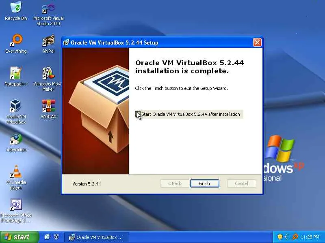Select the Supermium browser desktop icon
Image resolution: width=325 pixels, height=243 pixels.
(x=16, y=143)
